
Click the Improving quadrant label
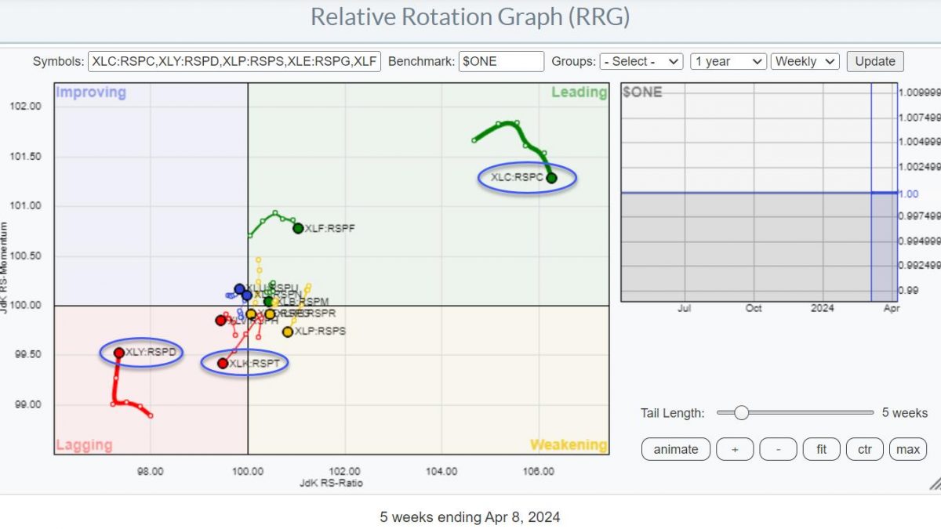click(x=91, y=92)
